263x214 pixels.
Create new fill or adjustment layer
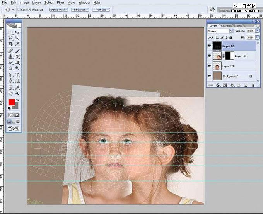pos(232,85)
